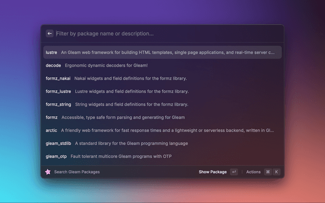
Task: Click the Search Gleam Packages label
Action: pyautogui.click(x=77, y=172)
